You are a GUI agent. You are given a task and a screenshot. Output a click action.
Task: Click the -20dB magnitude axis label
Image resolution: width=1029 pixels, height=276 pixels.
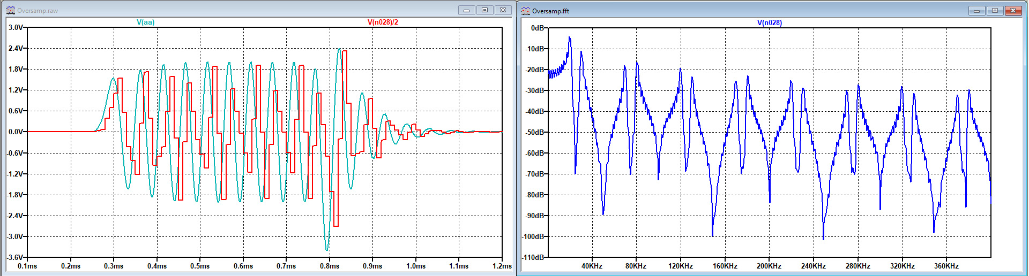click(x=535, y=70)
